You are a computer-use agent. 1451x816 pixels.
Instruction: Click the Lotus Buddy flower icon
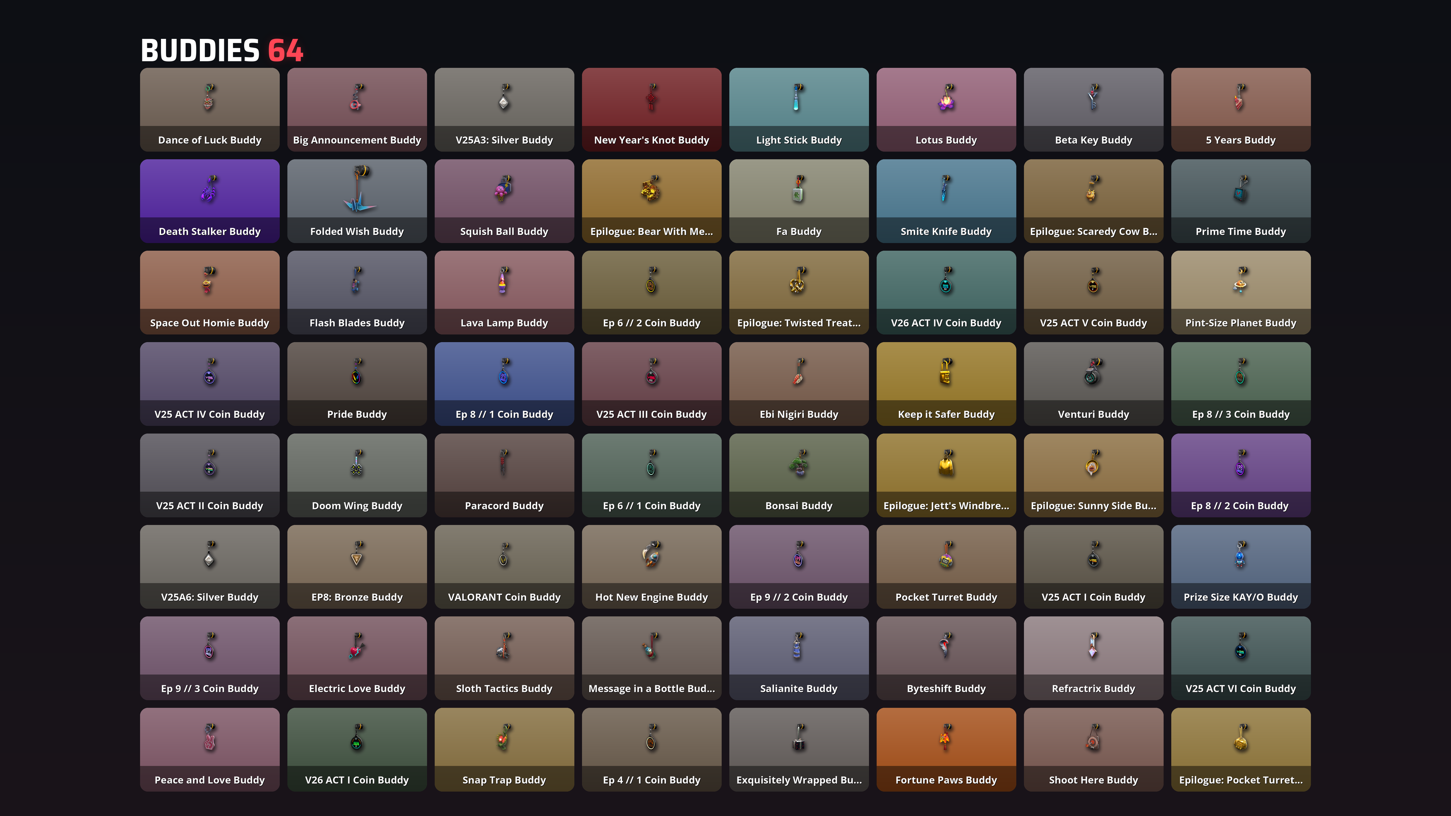tap(947, 97)
